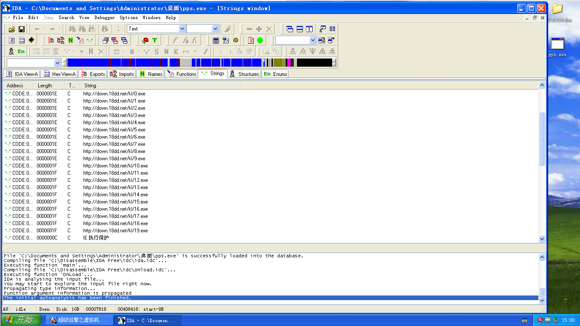
Task: Click the highlighted autoanalysis finished output line
Action: click(x=270, y=298)
